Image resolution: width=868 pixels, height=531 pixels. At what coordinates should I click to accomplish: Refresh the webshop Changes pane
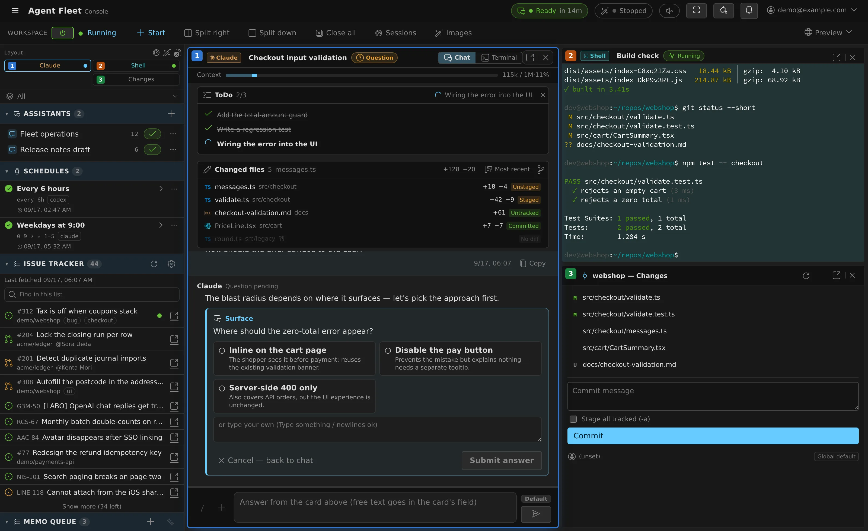coord(806,276)
